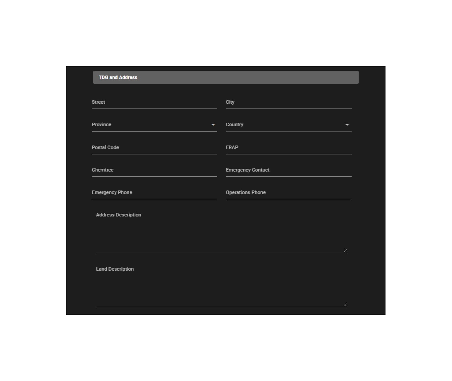Viewport: 452px width, 381px height.
Task: Click the Operations Phone field
Action: (289, 193)
